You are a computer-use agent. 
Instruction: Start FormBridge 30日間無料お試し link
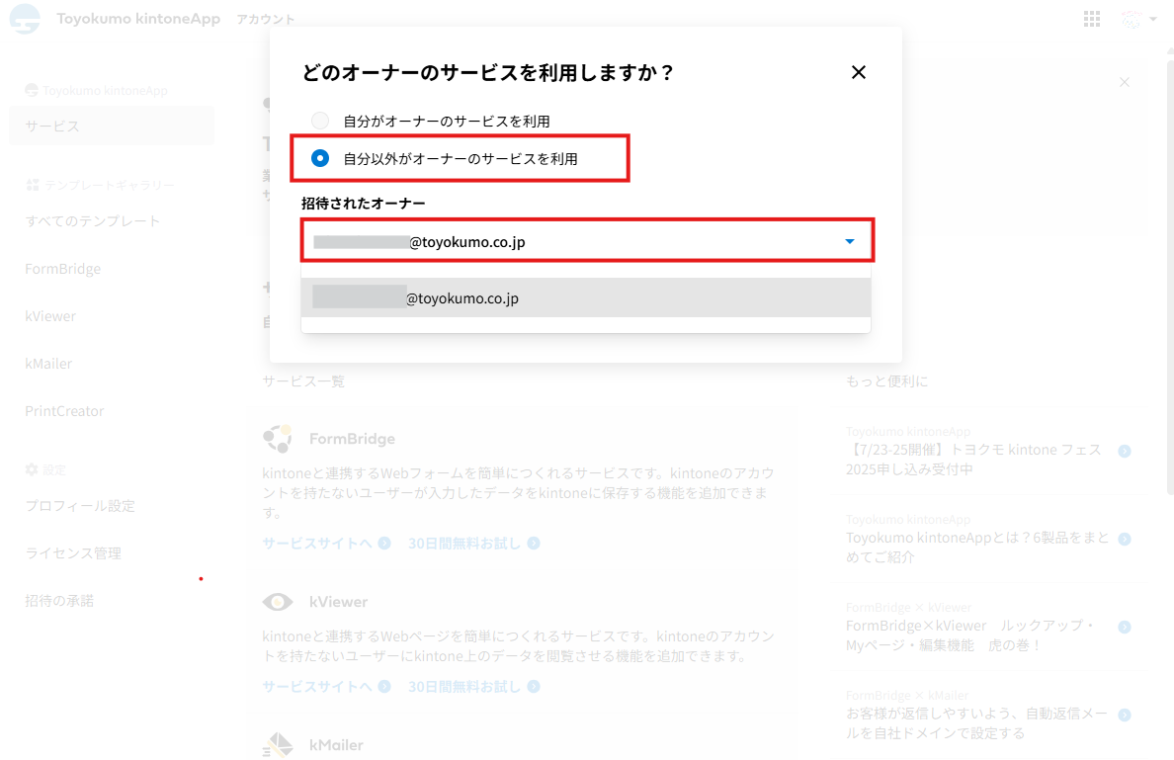464,544
